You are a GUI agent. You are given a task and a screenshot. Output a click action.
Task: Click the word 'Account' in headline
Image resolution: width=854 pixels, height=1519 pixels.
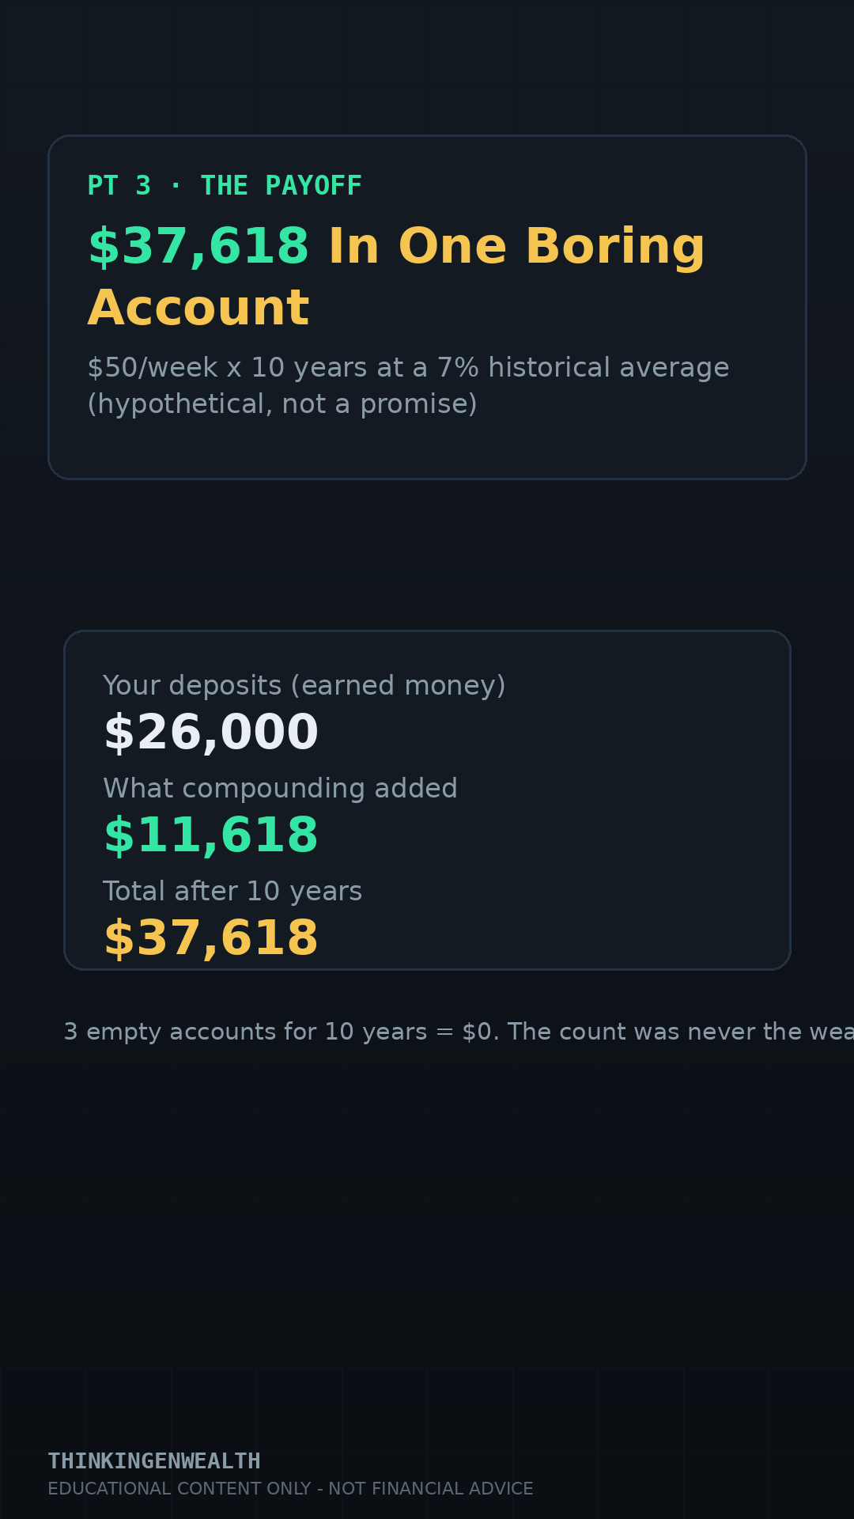[x=198, y=308]
